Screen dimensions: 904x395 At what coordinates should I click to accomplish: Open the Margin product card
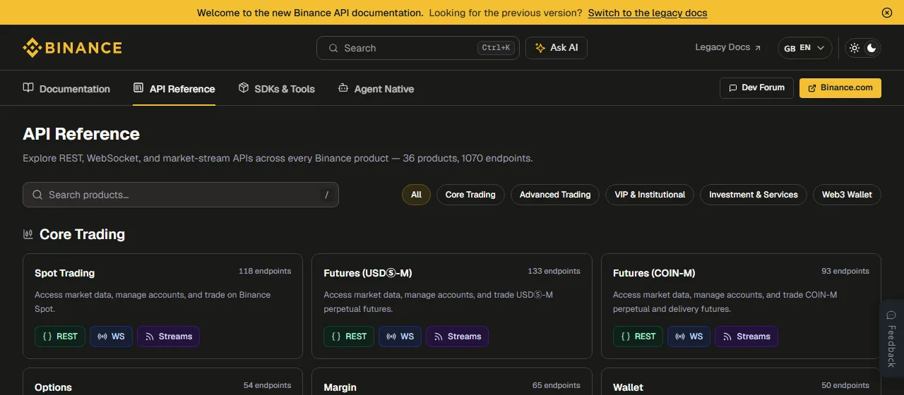(x=452, y=382)
